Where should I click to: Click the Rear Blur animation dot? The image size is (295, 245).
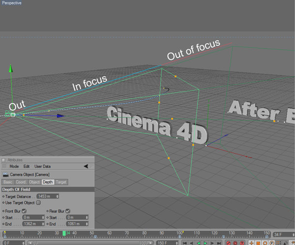(47, 211)
